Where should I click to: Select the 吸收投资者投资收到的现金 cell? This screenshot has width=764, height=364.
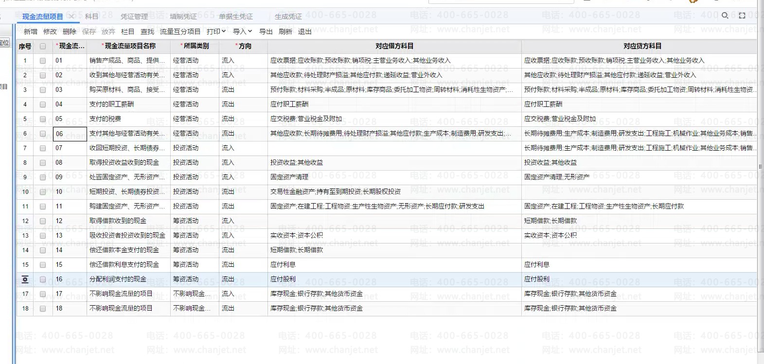128,236
